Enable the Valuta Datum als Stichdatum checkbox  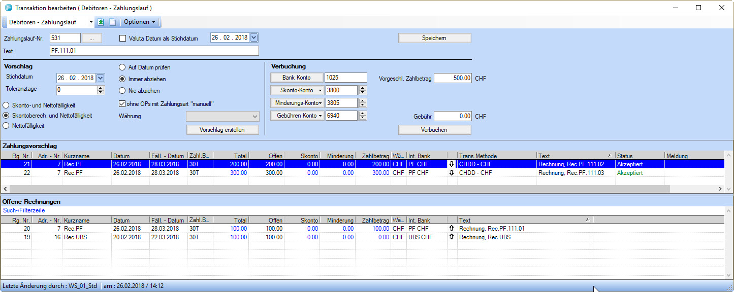122,38
